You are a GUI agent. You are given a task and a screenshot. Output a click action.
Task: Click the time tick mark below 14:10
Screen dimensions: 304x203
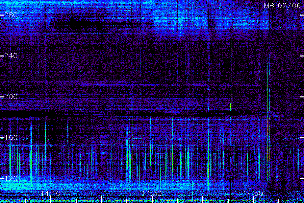coord(51,200)
